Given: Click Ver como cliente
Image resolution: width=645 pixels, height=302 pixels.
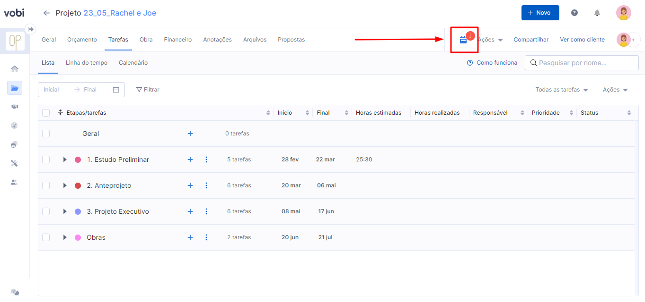Looking at the screenshot, I should click(583, 40).
